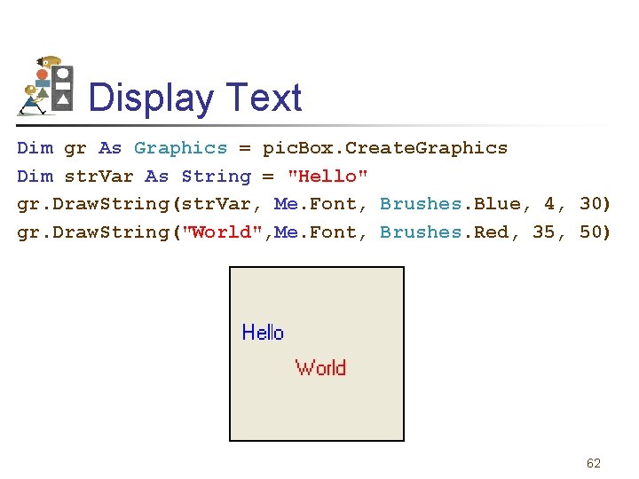639x479 pixels.
Task: Click the slide page number 62
Action: pyautogui.click(x=594, y=463)
